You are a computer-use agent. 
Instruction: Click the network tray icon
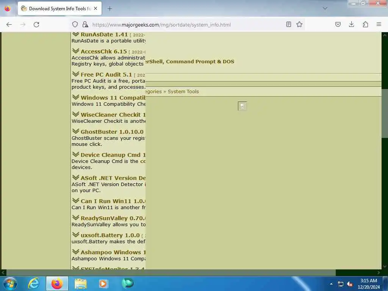341,284
